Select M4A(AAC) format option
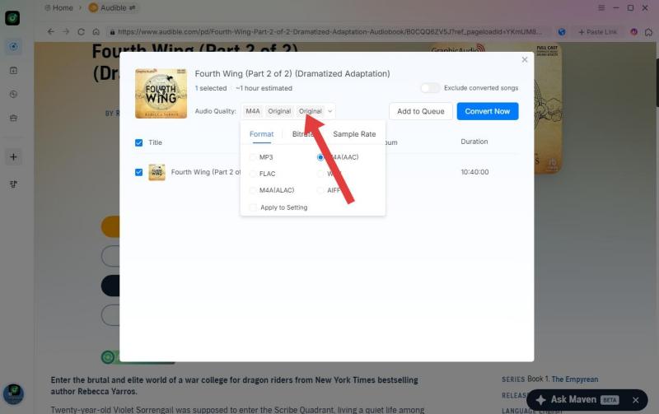Image resolution: width=659 pixels, height=414 pixels. [338, 157]
